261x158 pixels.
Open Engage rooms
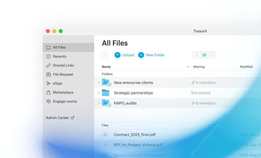click(x=68, y=101)
